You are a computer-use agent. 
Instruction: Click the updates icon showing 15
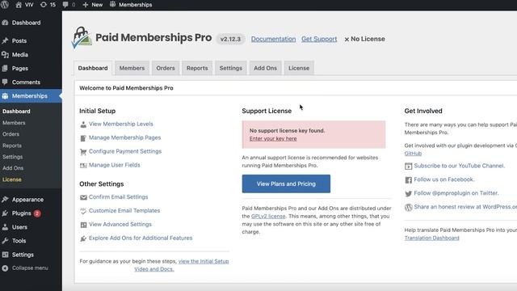[x=43, y=5]
